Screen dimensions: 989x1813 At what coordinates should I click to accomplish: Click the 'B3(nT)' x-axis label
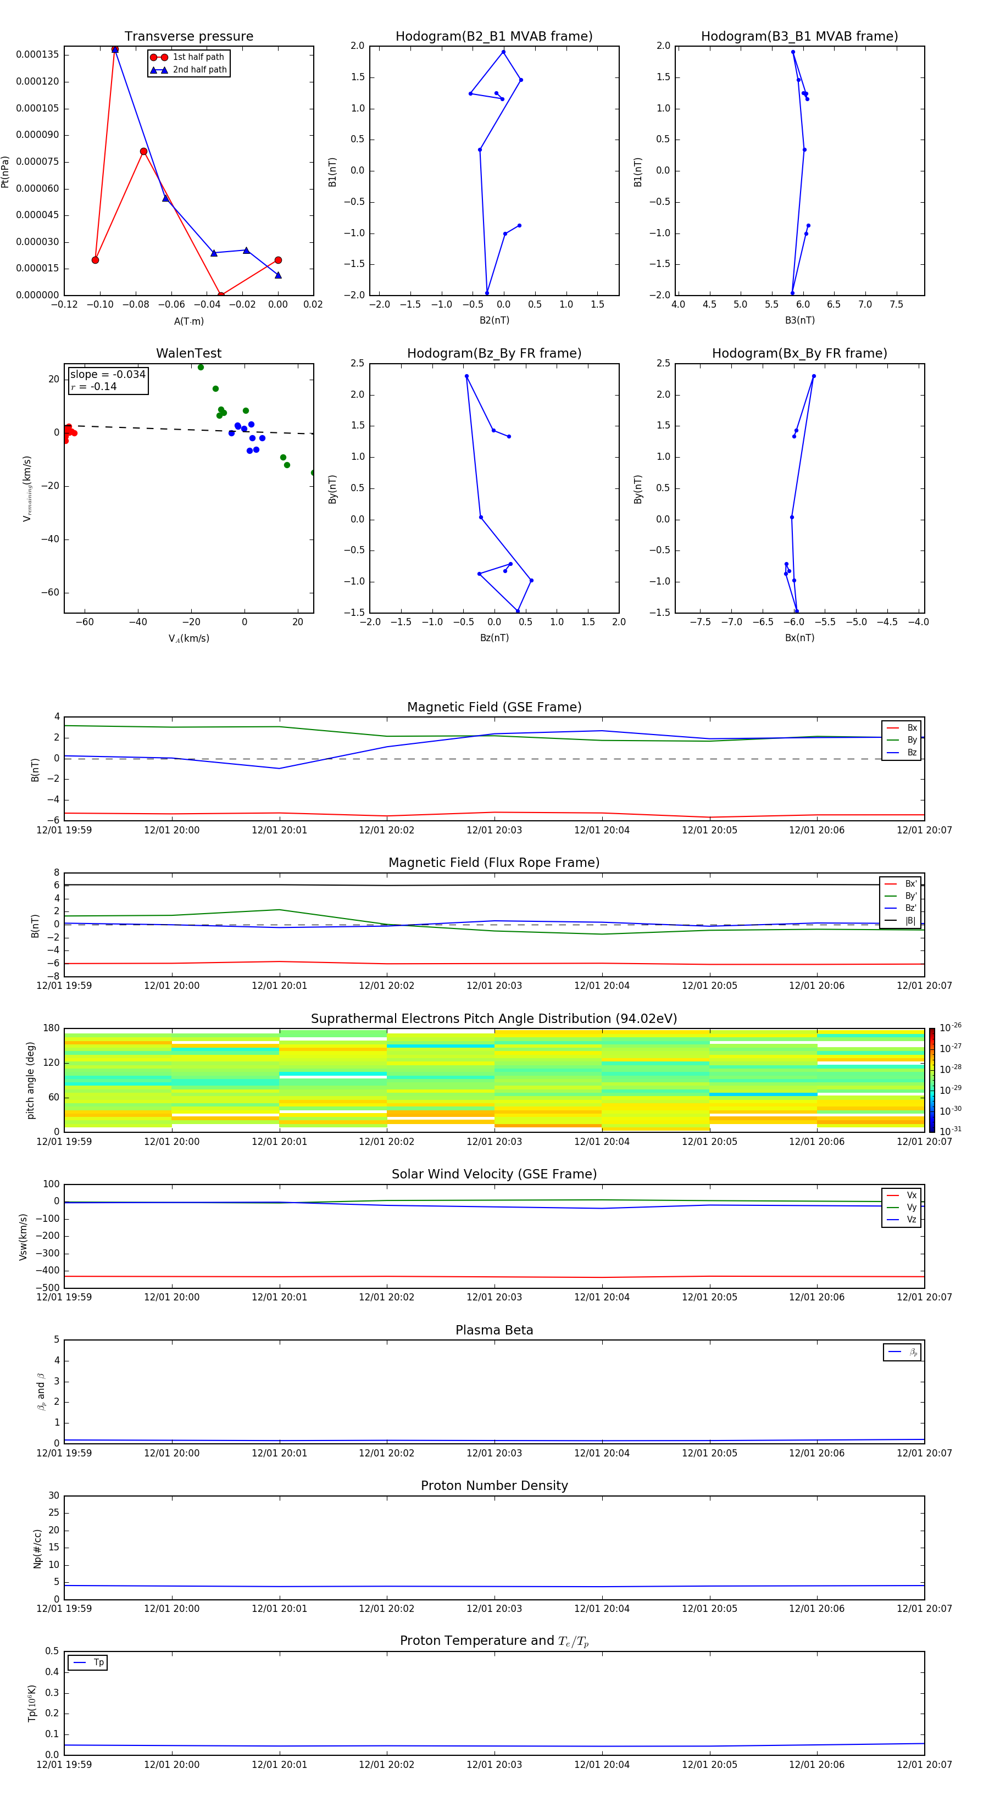[799, 320]
